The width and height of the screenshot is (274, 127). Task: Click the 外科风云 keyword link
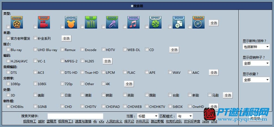point(142,122)
